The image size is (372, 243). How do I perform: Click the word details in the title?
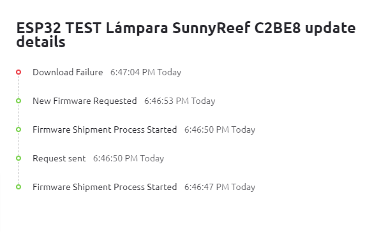click(41, 42)
